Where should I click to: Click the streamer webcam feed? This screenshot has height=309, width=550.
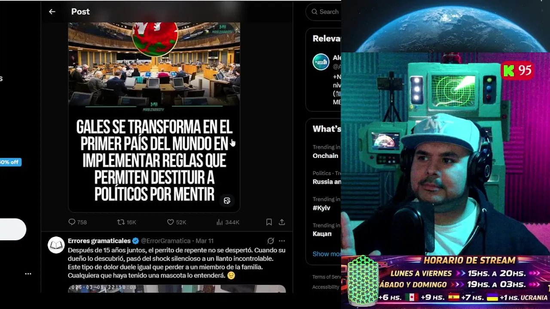tap(445, 154)
